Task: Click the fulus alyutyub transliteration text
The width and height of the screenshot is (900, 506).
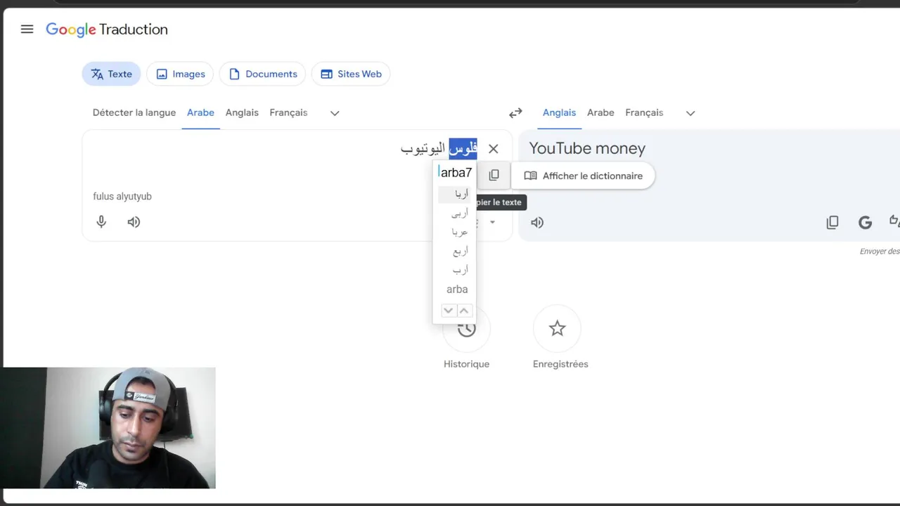Action: tap(122, 196)
